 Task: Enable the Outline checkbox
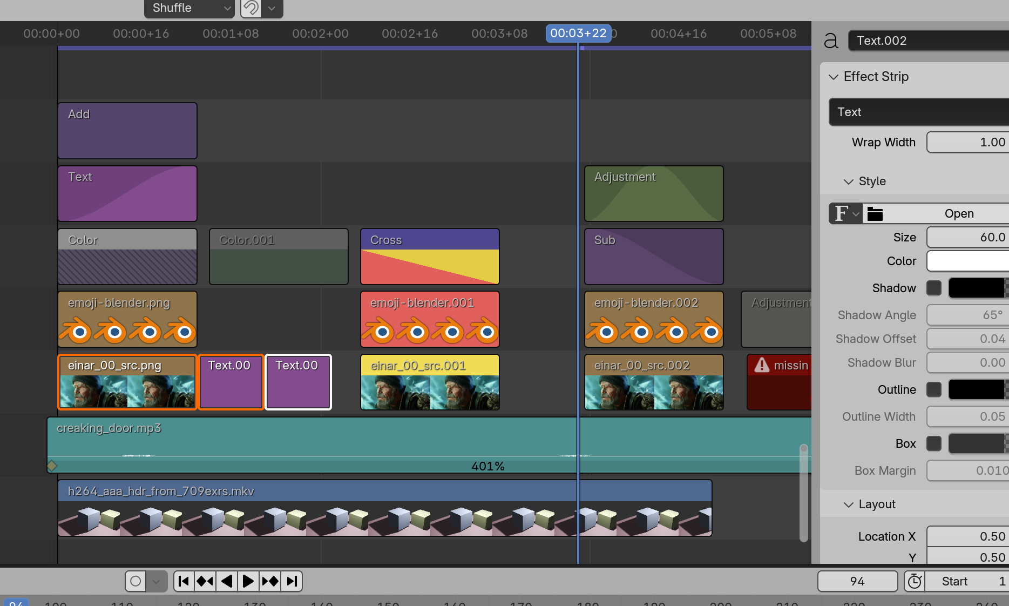[x=934, y=389]
